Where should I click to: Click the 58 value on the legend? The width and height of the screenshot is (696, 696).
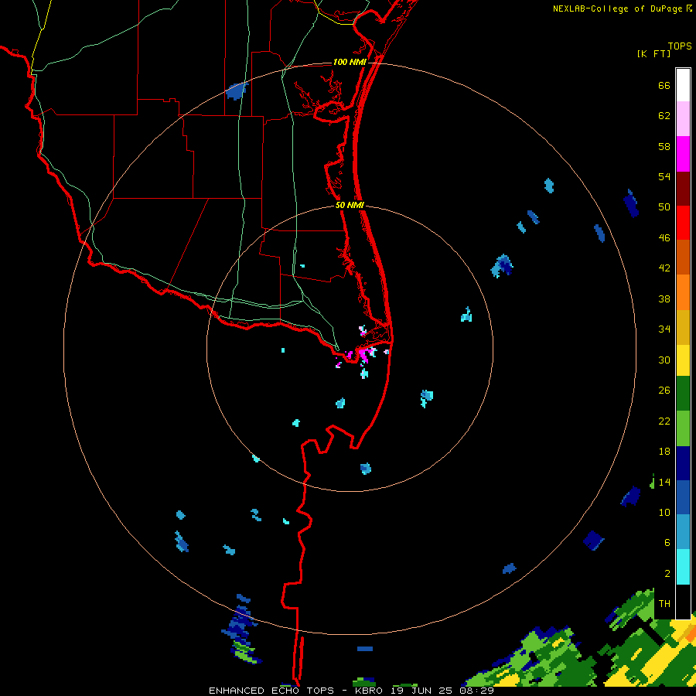tap(664, 146)
